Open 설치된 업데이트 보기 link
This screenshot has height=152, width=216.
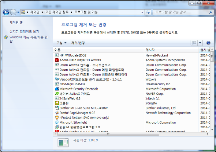(24, 31)
